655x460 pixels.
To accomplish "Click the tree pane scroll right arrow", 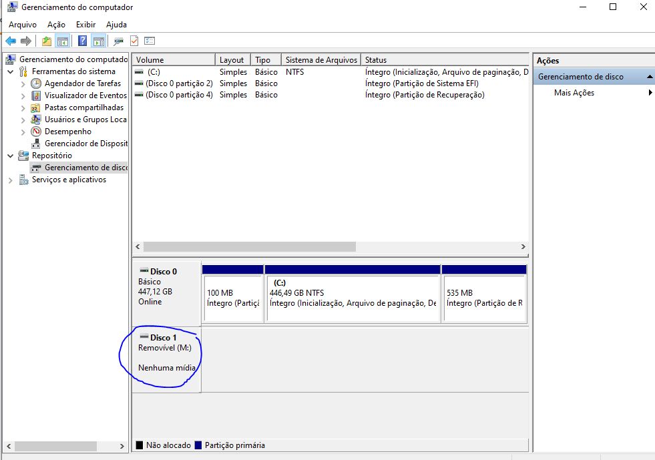I will [122, 446].
